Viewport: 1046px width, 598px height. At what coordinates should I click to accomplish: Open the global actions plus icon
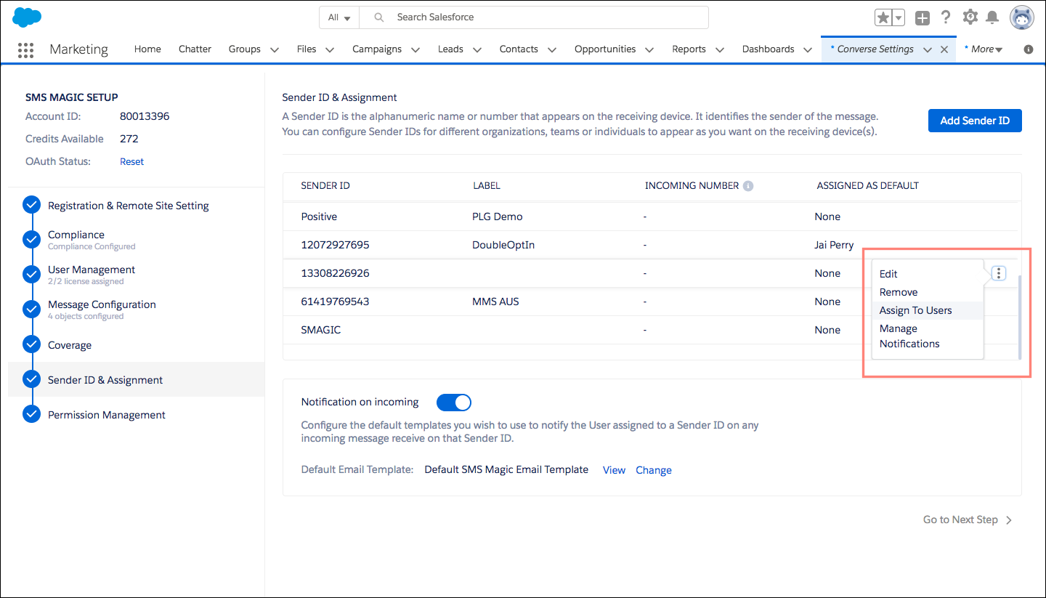[923, 18]
